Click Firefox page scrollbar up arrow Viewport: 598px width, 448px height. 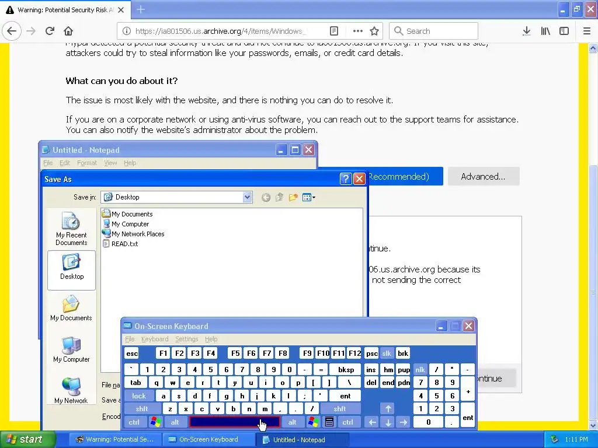[x=593, y=48]
